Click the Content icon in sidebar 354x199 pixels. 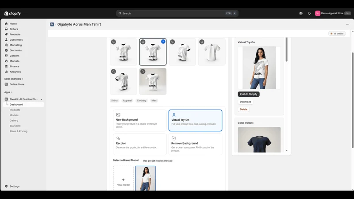[6, 56]
